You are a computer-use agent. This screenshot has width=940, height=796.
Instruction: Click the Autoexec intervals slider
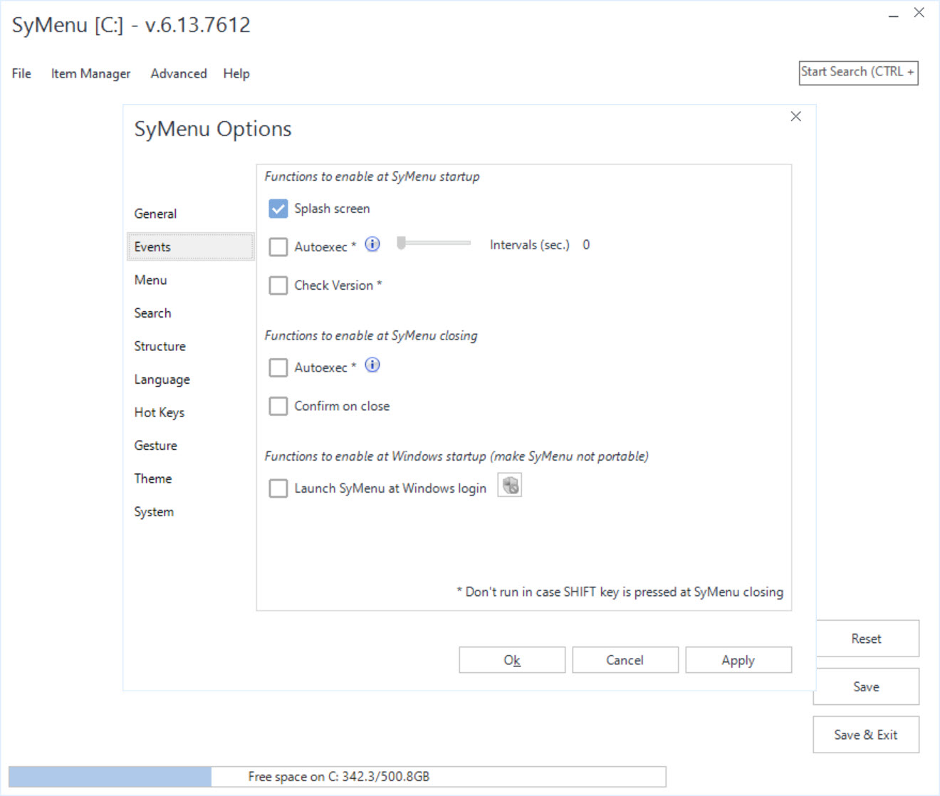pos(434,243)
